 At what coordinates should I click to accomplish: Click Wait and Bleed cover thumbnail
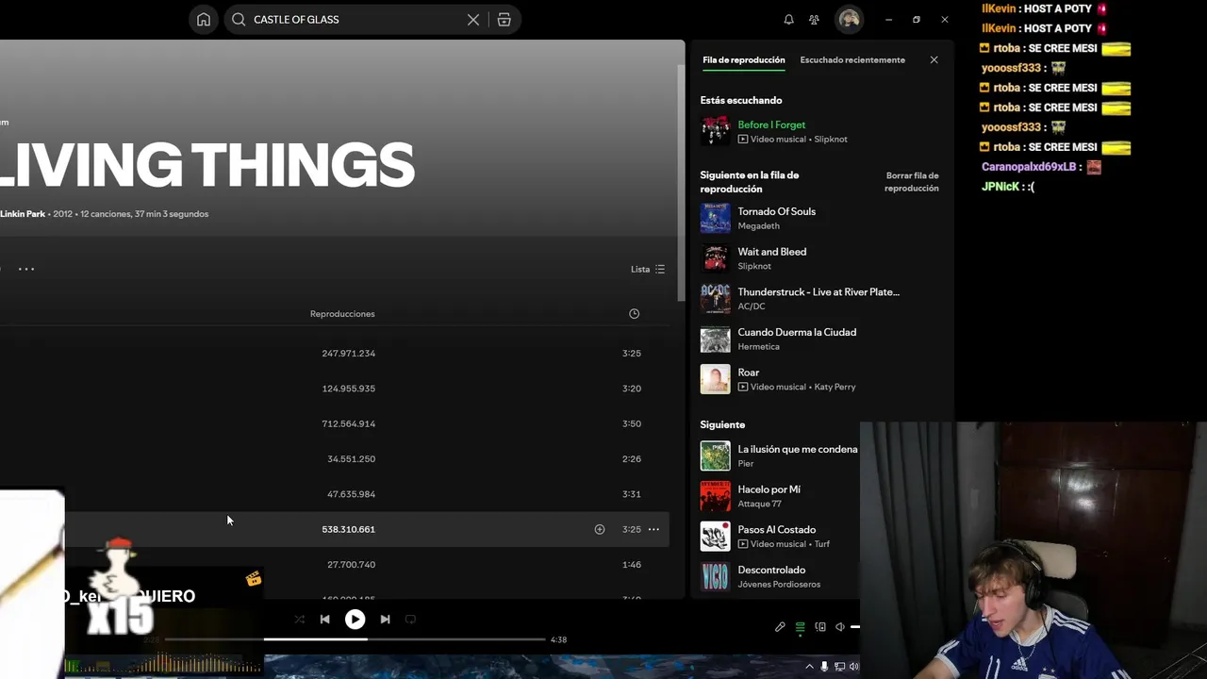[715, 258]
